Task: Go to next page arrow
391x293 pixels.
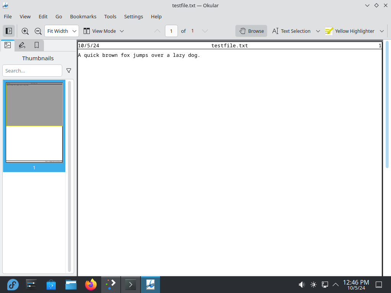Action: [205, 31]
